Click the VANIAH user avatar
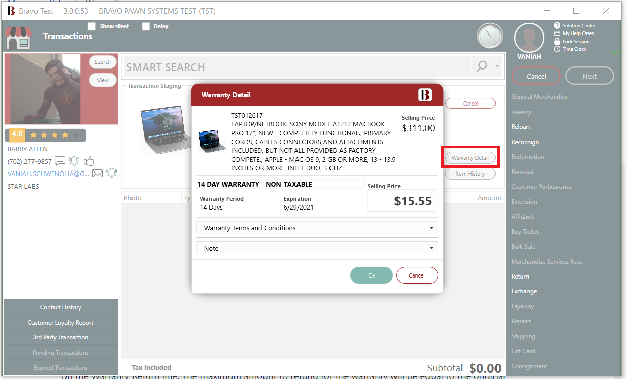 [529, 38]
